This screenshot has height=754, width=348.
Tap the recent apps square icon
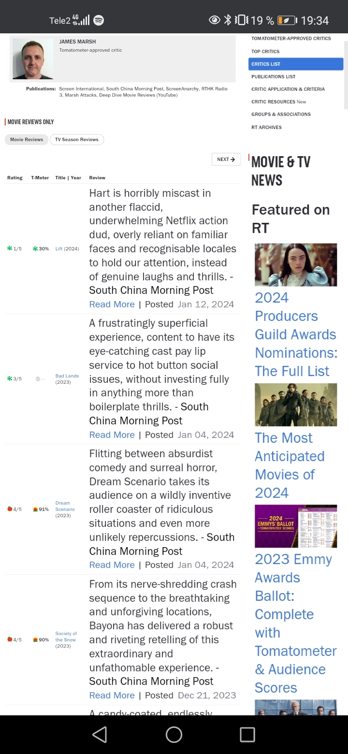247,735
